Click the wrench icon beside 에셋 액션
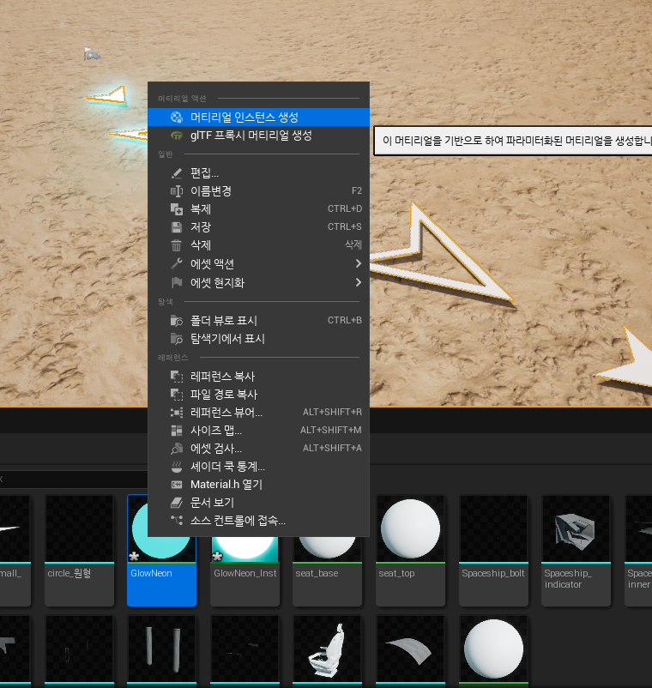 (177, 263)
